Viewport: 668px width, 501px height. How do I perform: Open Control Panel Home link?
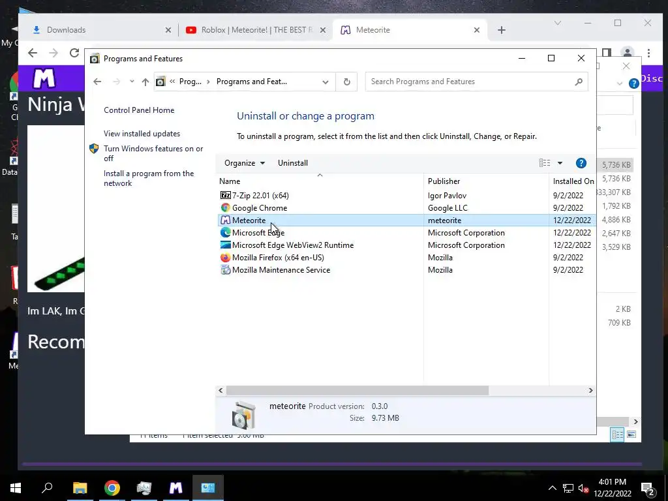point(139,110)
